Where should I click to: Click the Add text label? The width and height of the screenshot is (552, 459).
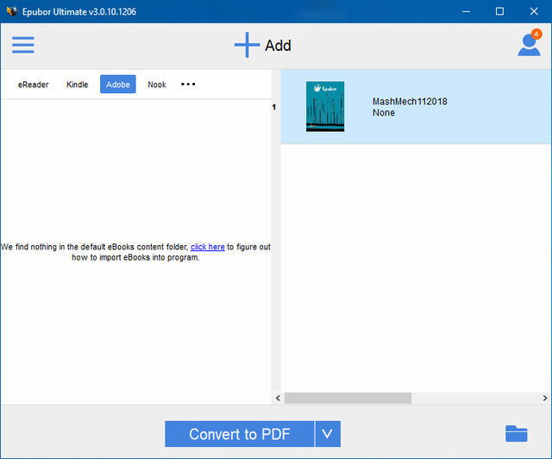[278, 46]
